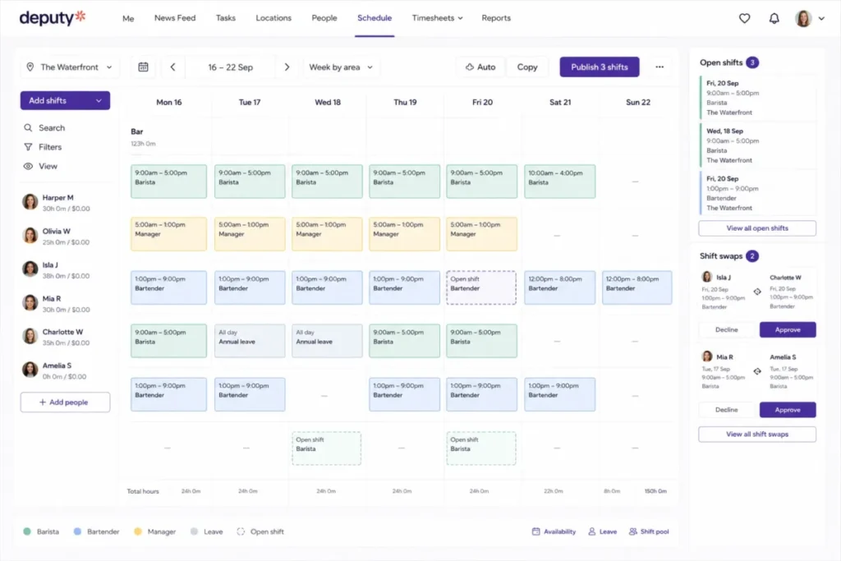Click the swap icon for Mia R swap
Image resolution: width=841 pixels, height=561 pixels.
[756, 371]
